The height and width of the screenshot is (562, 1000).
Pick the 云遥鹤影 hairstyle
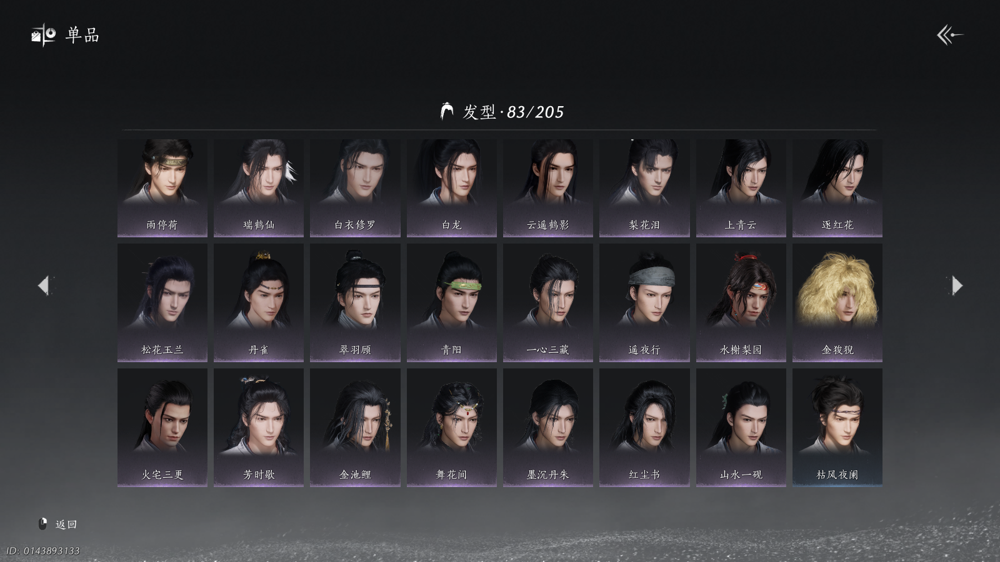coord(548,187)
